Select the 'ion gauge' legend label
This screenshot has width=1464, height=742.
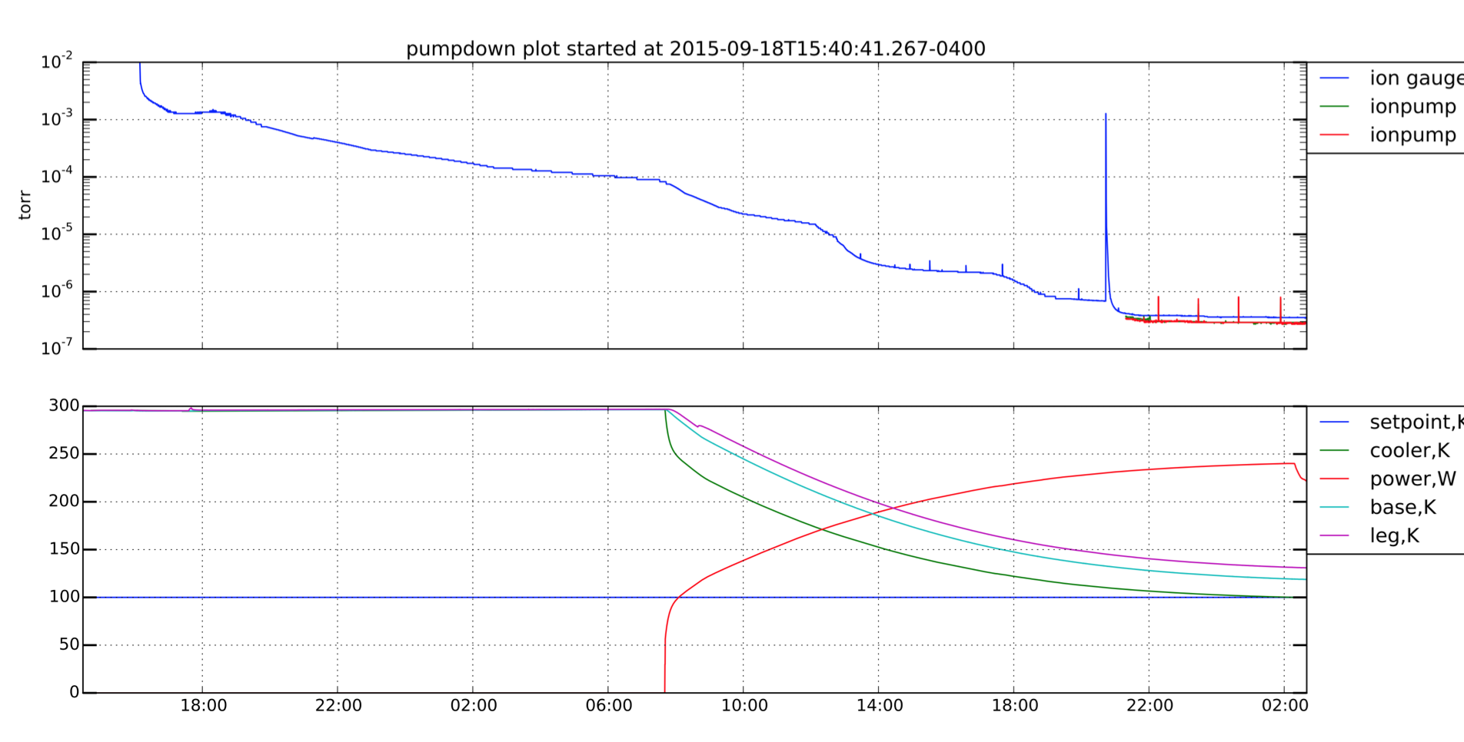coord(1416,78)
